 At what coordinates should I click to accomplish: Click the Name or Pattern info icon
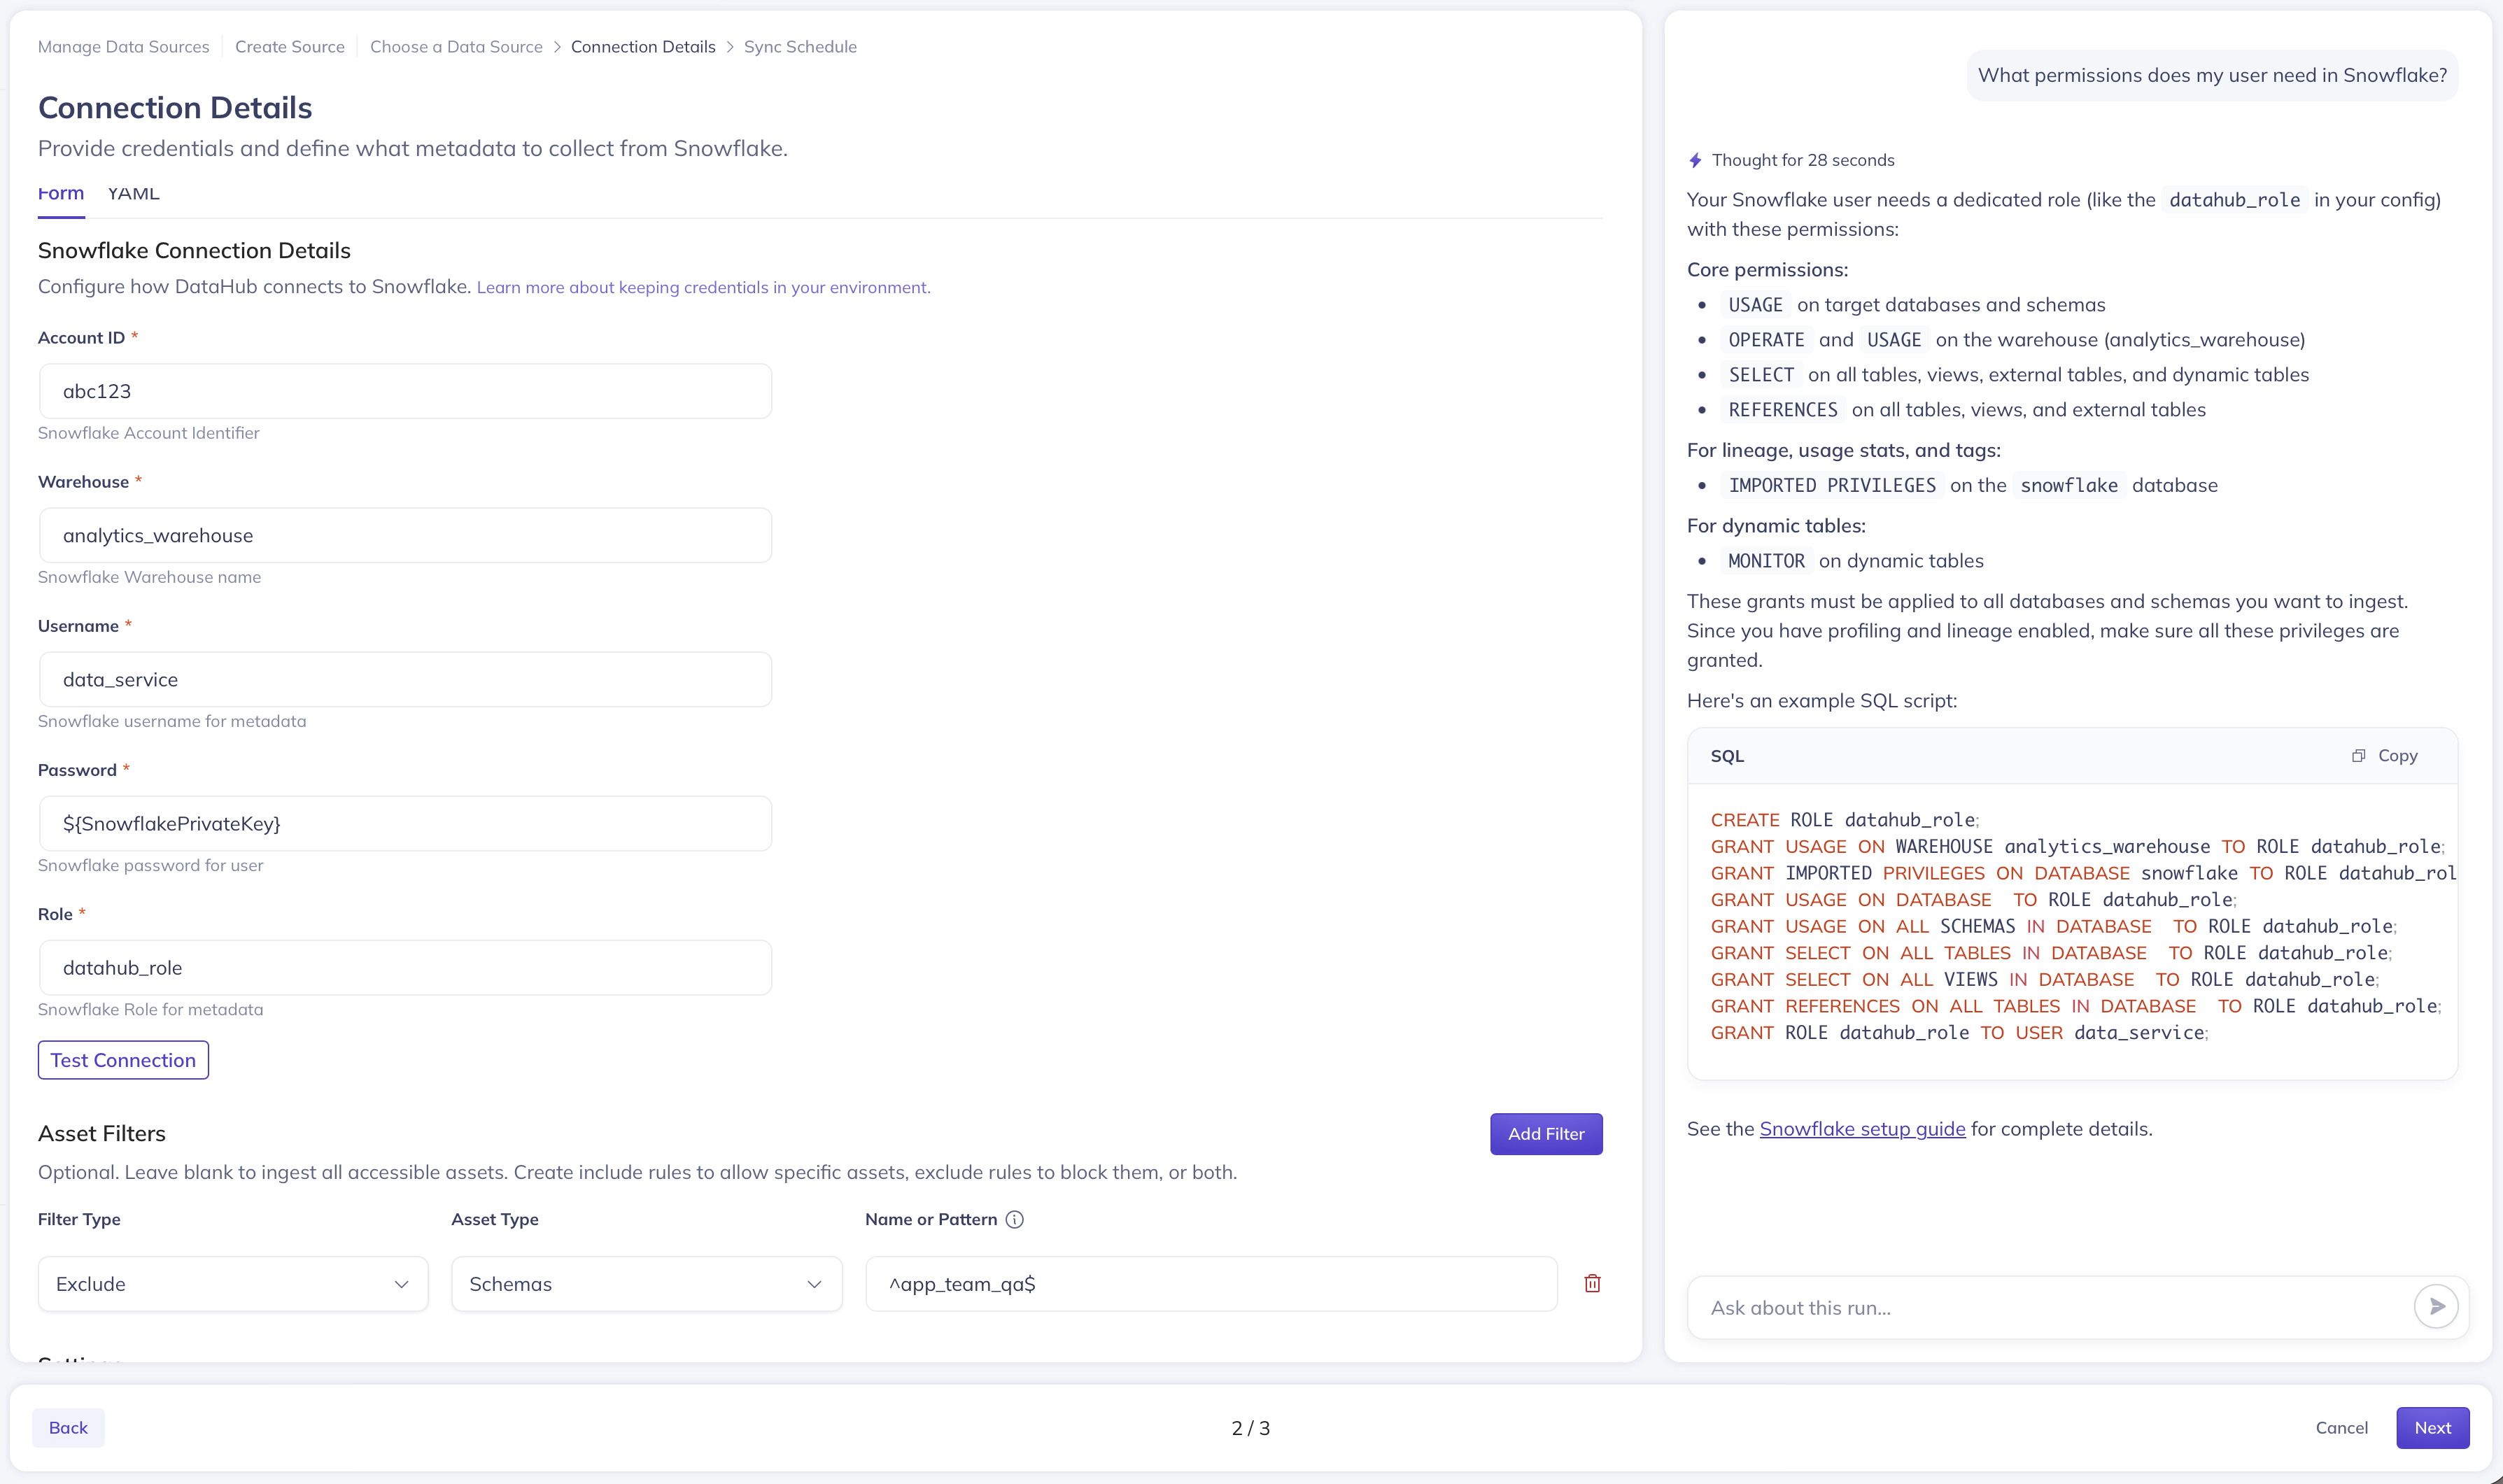[x=1014, y=1219]
